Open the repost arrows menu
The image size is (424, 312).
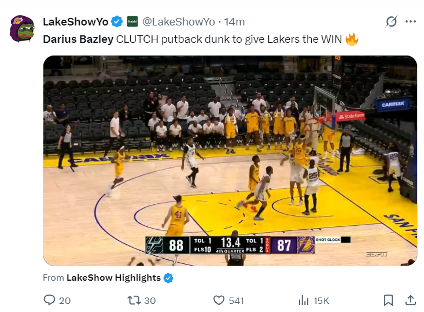click(x=134, y=300)
